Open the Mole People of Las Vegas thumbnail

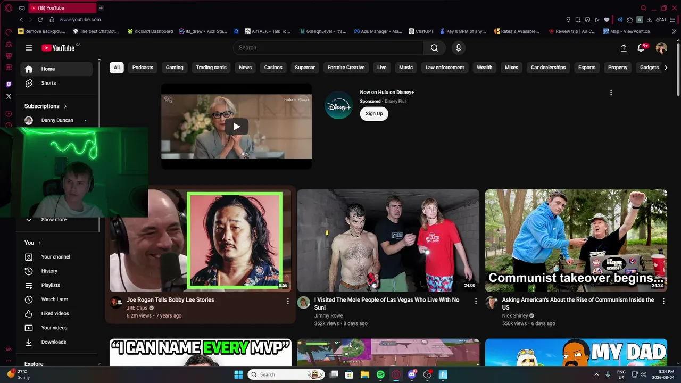[388, 240]
